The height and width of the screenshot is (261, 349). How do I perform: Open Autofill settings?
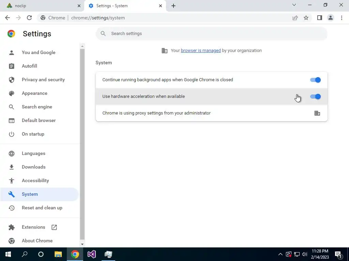(40, 66)
